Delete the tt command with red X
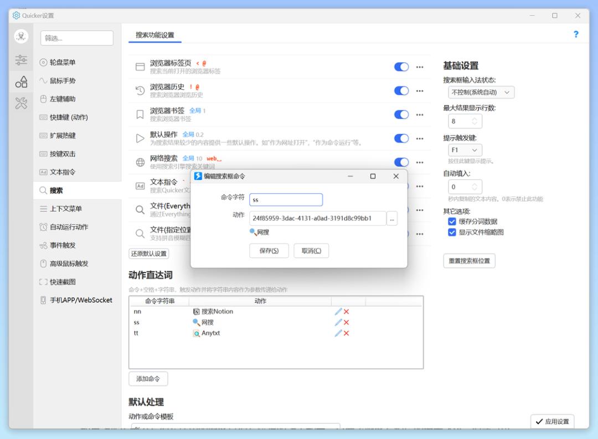Image resolution: width=598 pixels, height=439 pixels. pyautogui.click(x=346, y=333)
